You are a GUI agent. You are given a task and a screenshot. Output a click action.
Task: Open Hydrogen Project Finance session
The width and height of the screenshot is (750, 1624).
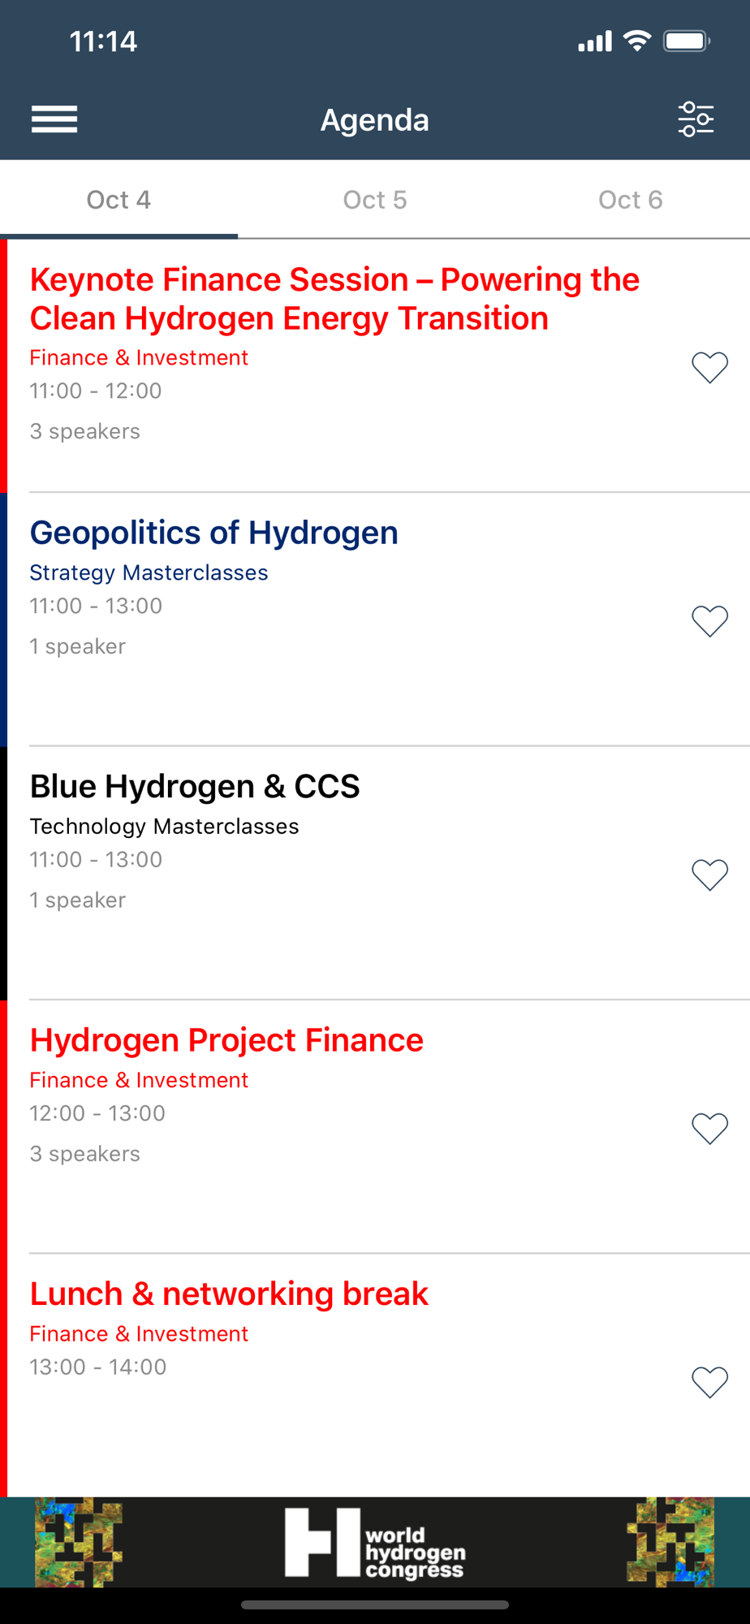tap(226, 1040)
